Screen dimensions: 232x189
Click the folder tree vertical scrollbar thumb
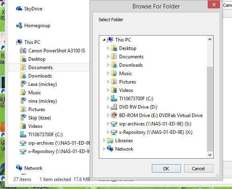pyautogui.click(x=210, y=109)
